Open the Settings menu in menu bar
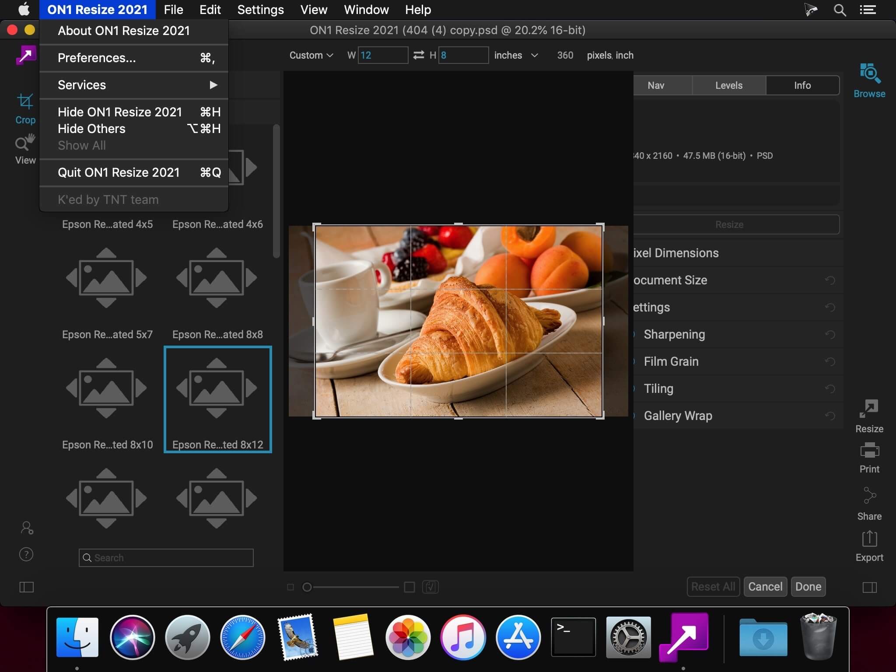 (x=260, y=10)
